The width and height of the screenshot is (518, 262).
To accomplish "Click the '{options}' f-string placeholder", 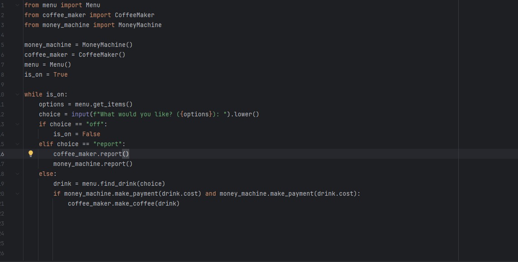I will tap(196, 115).
